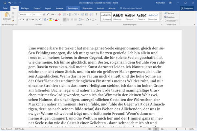Image resolution: width=197 pixels, height=131 pixels.
Task: Increase paragraph indent
Action: coord(86,14)
